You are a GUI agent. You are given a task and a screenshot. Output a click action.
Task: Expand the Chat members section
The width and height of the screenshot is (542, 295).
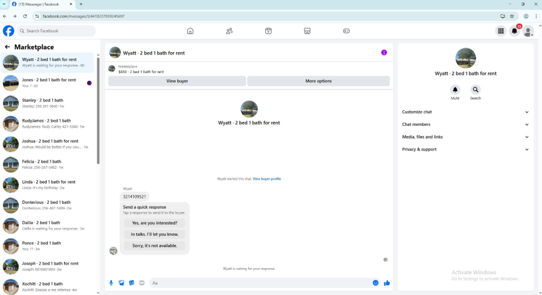click(465, 124)
